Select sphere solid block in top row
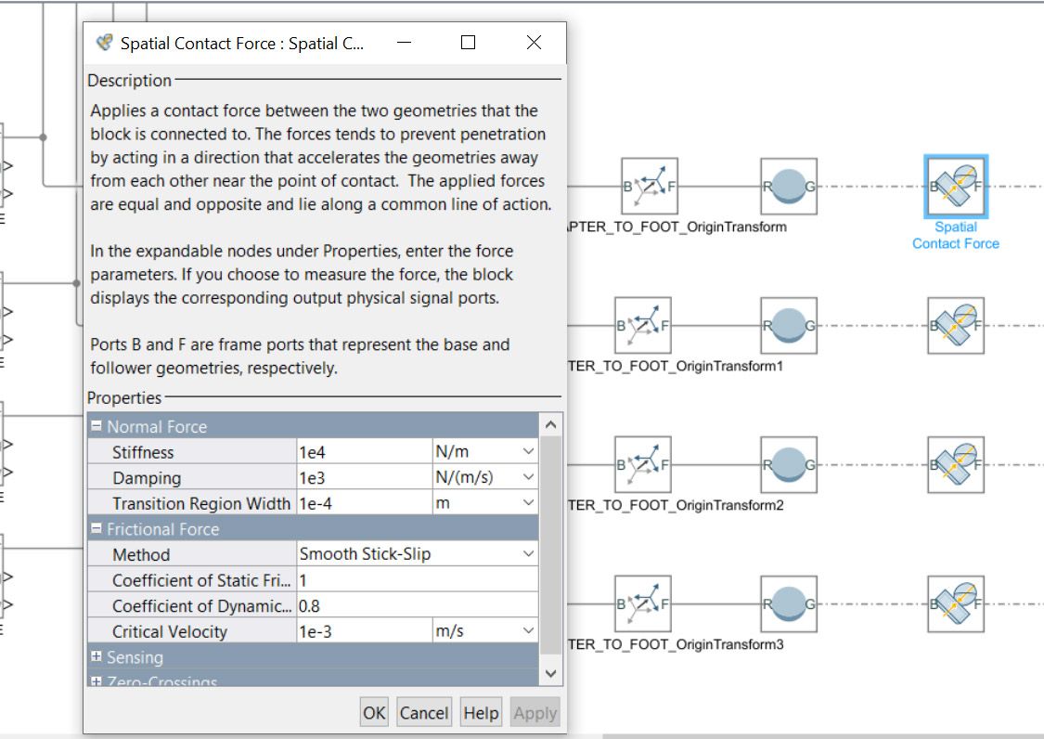1044x739 pixels. pos(788,187)
